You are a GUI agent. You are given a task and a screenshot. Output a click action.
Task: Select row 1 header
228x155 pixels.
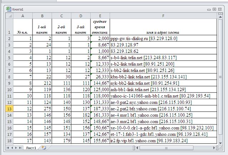pyautogui.click(x=9, y=27)
